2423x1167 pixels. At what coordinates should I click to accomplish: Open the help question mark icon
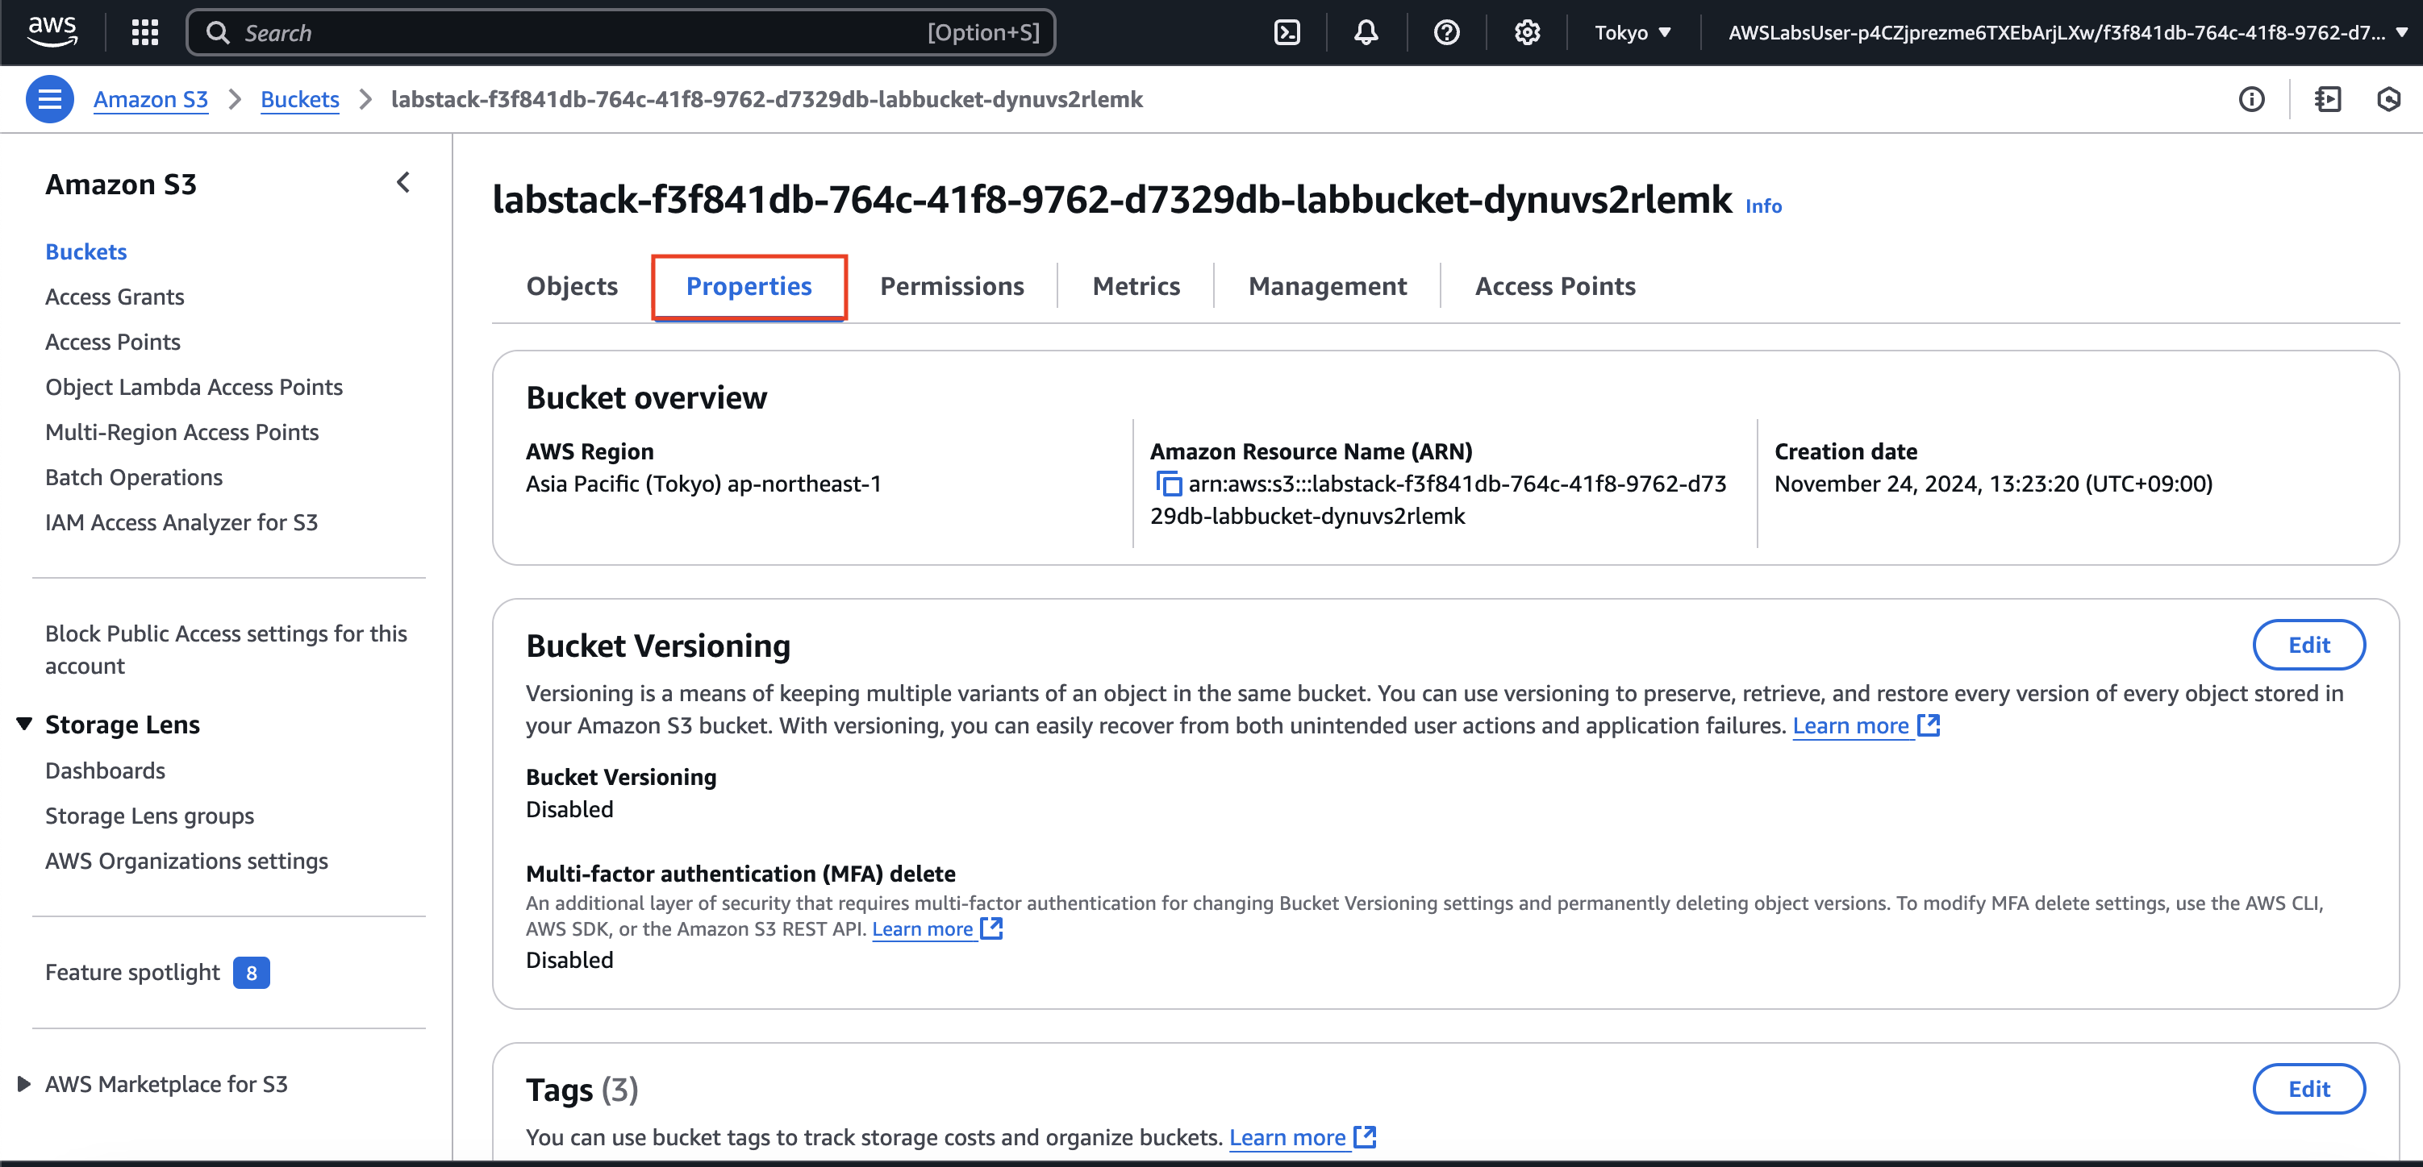click(1447, 33)
